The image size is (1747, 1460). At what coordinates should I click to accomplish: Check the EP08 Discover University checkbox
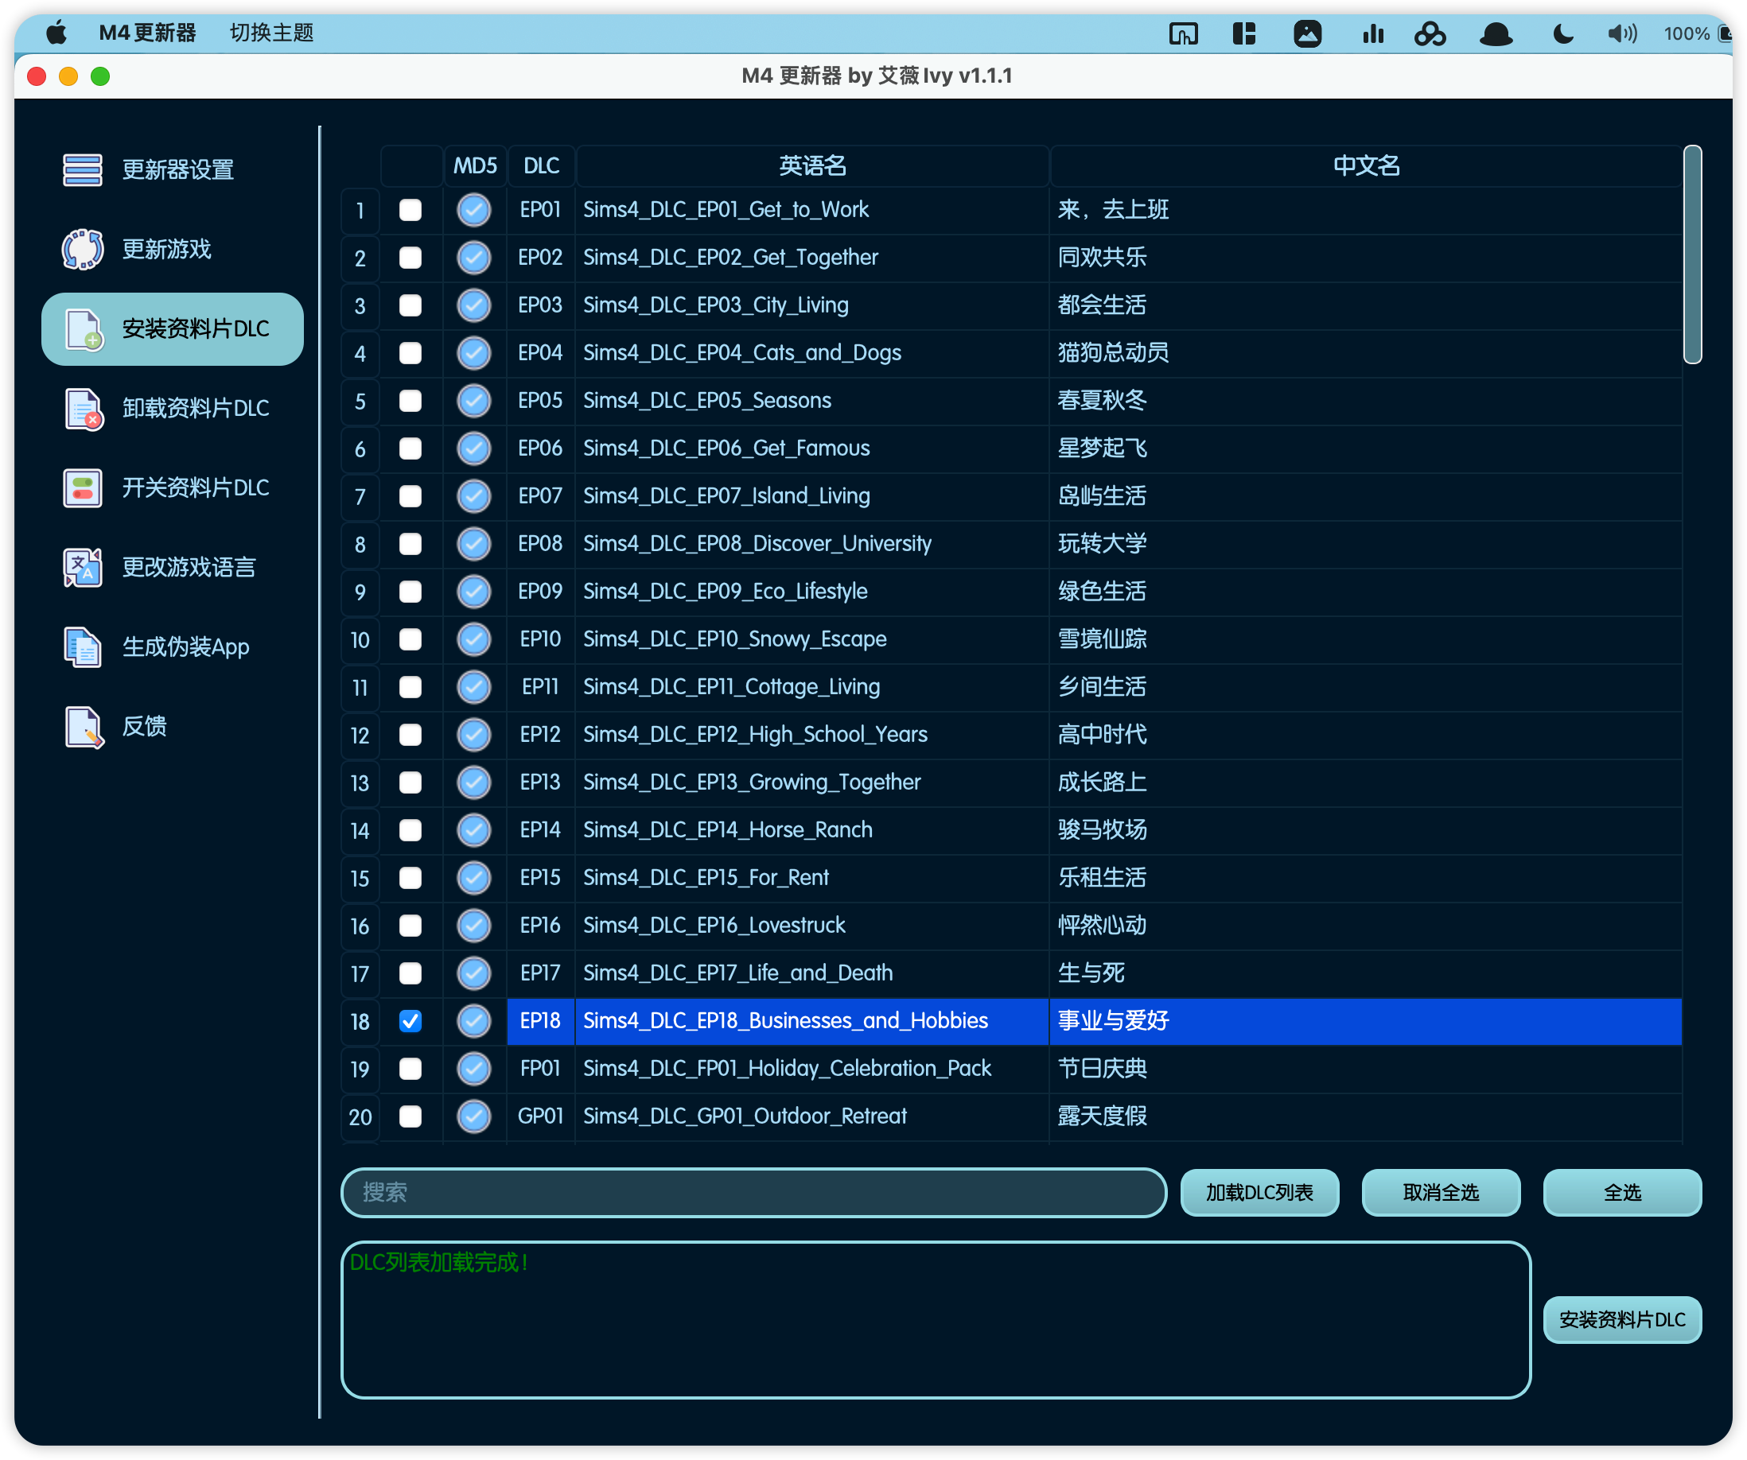tap(410, 544)
